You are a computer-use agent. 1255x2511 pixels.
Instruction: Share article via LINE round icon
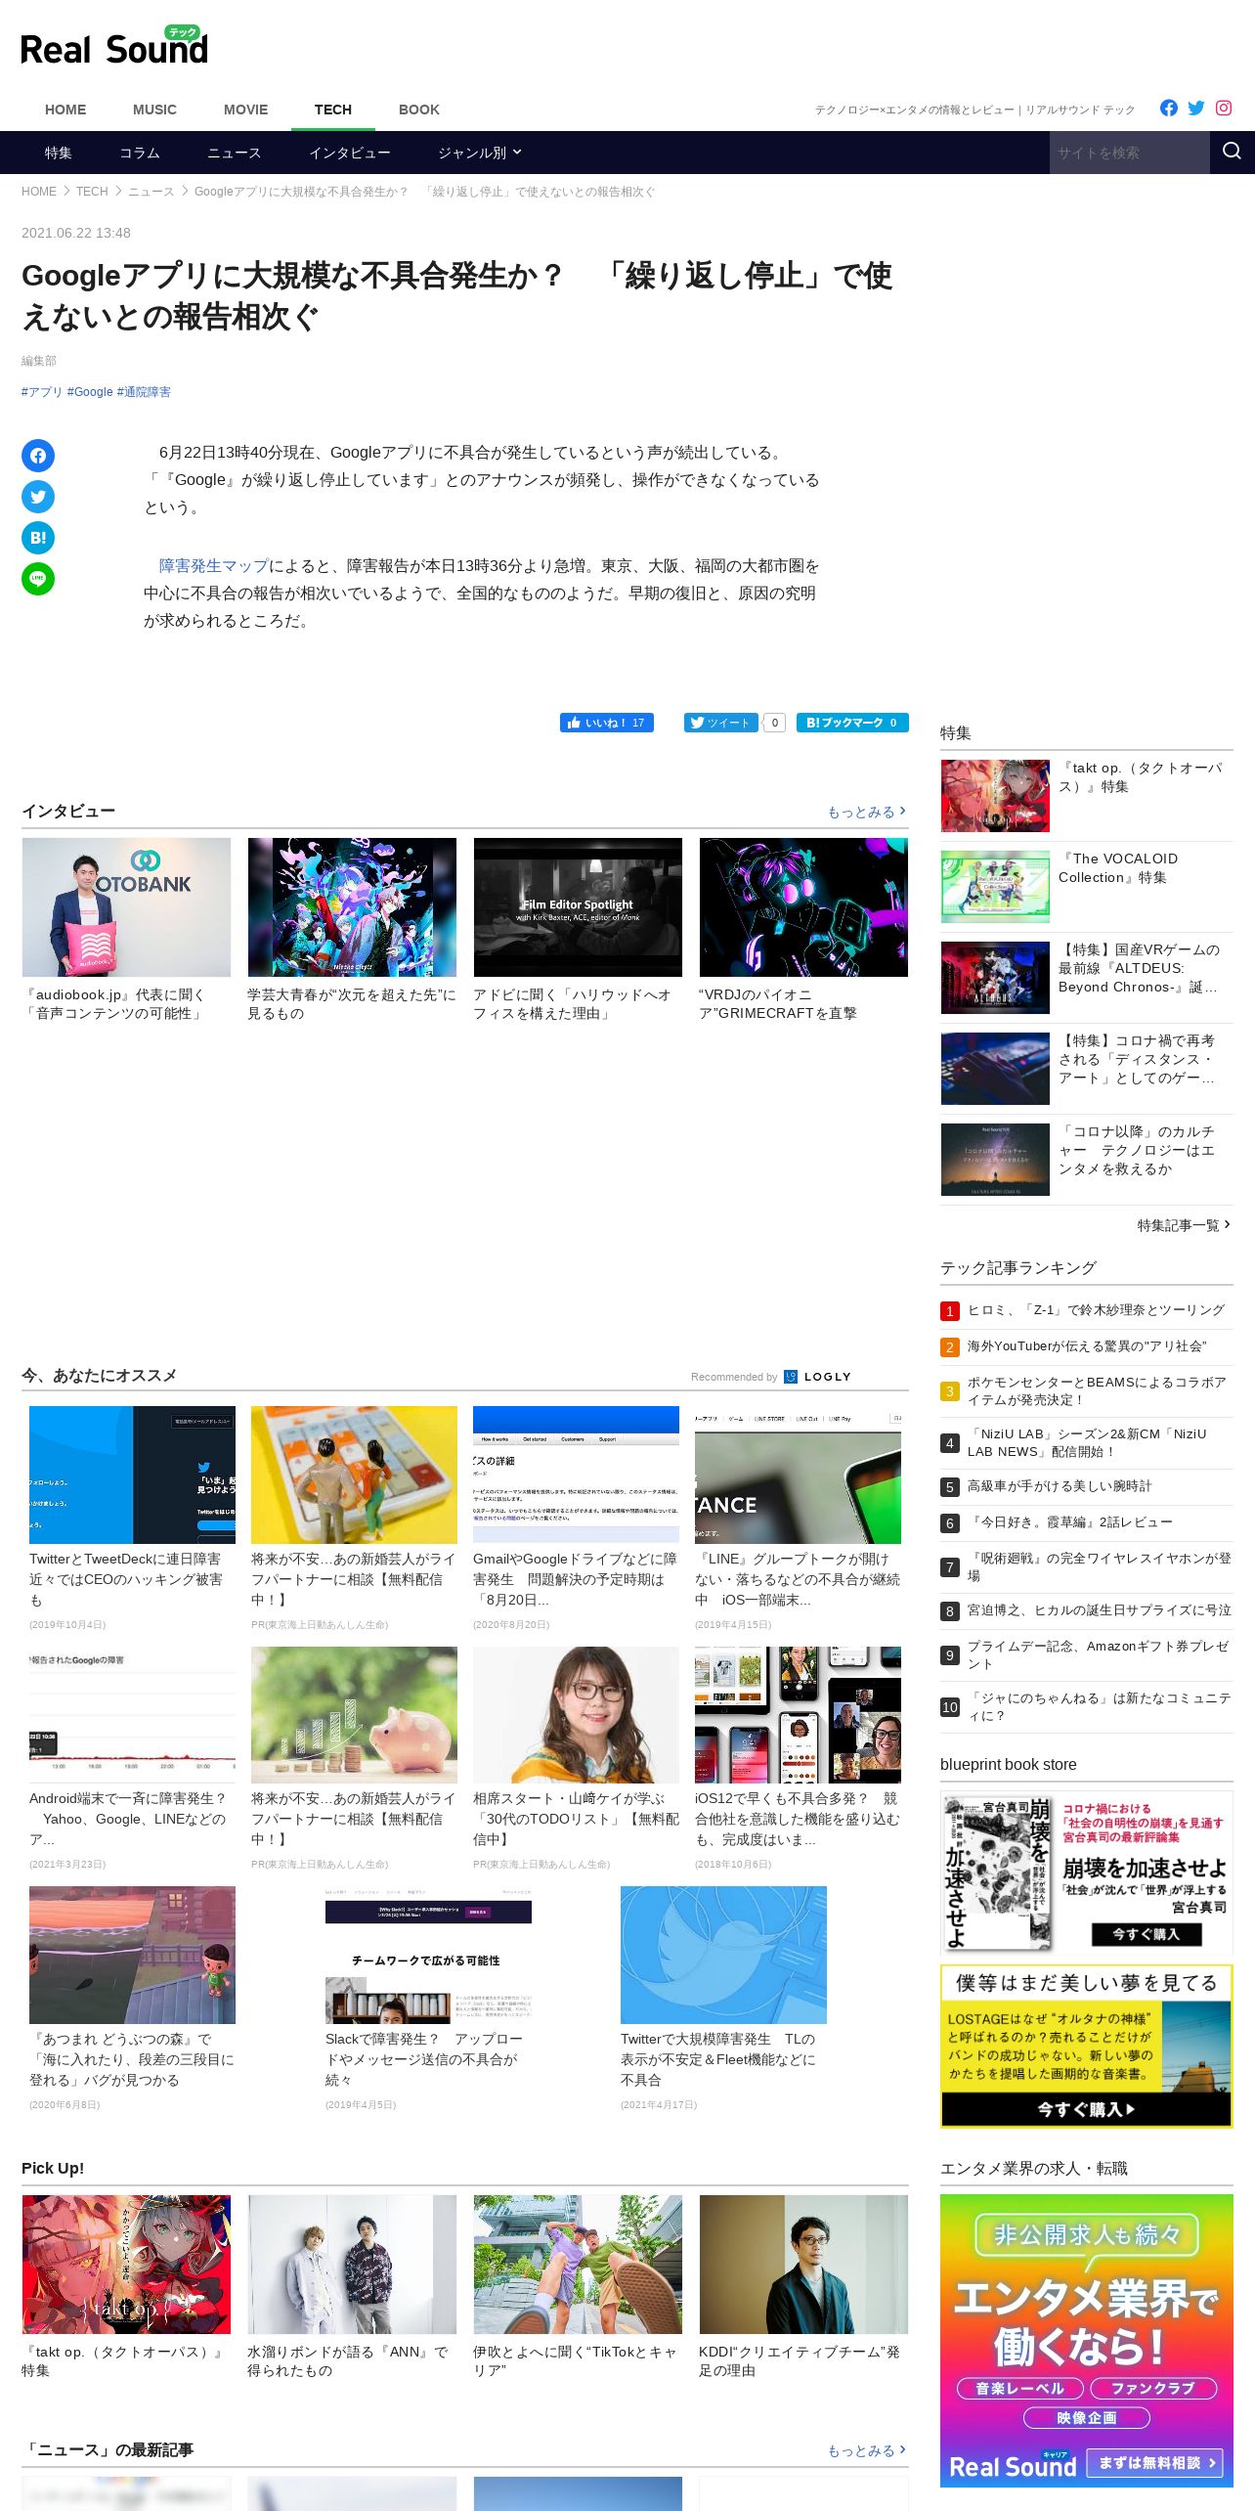[x=38, y=579]
